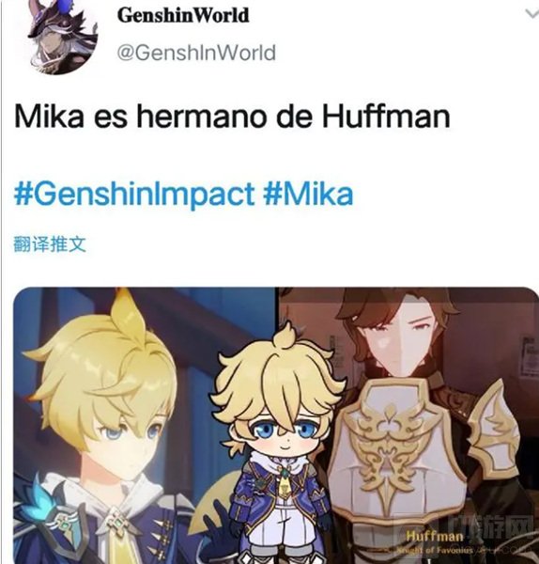
Task: Click the watermark logo on the image
Action: (491, 527)
